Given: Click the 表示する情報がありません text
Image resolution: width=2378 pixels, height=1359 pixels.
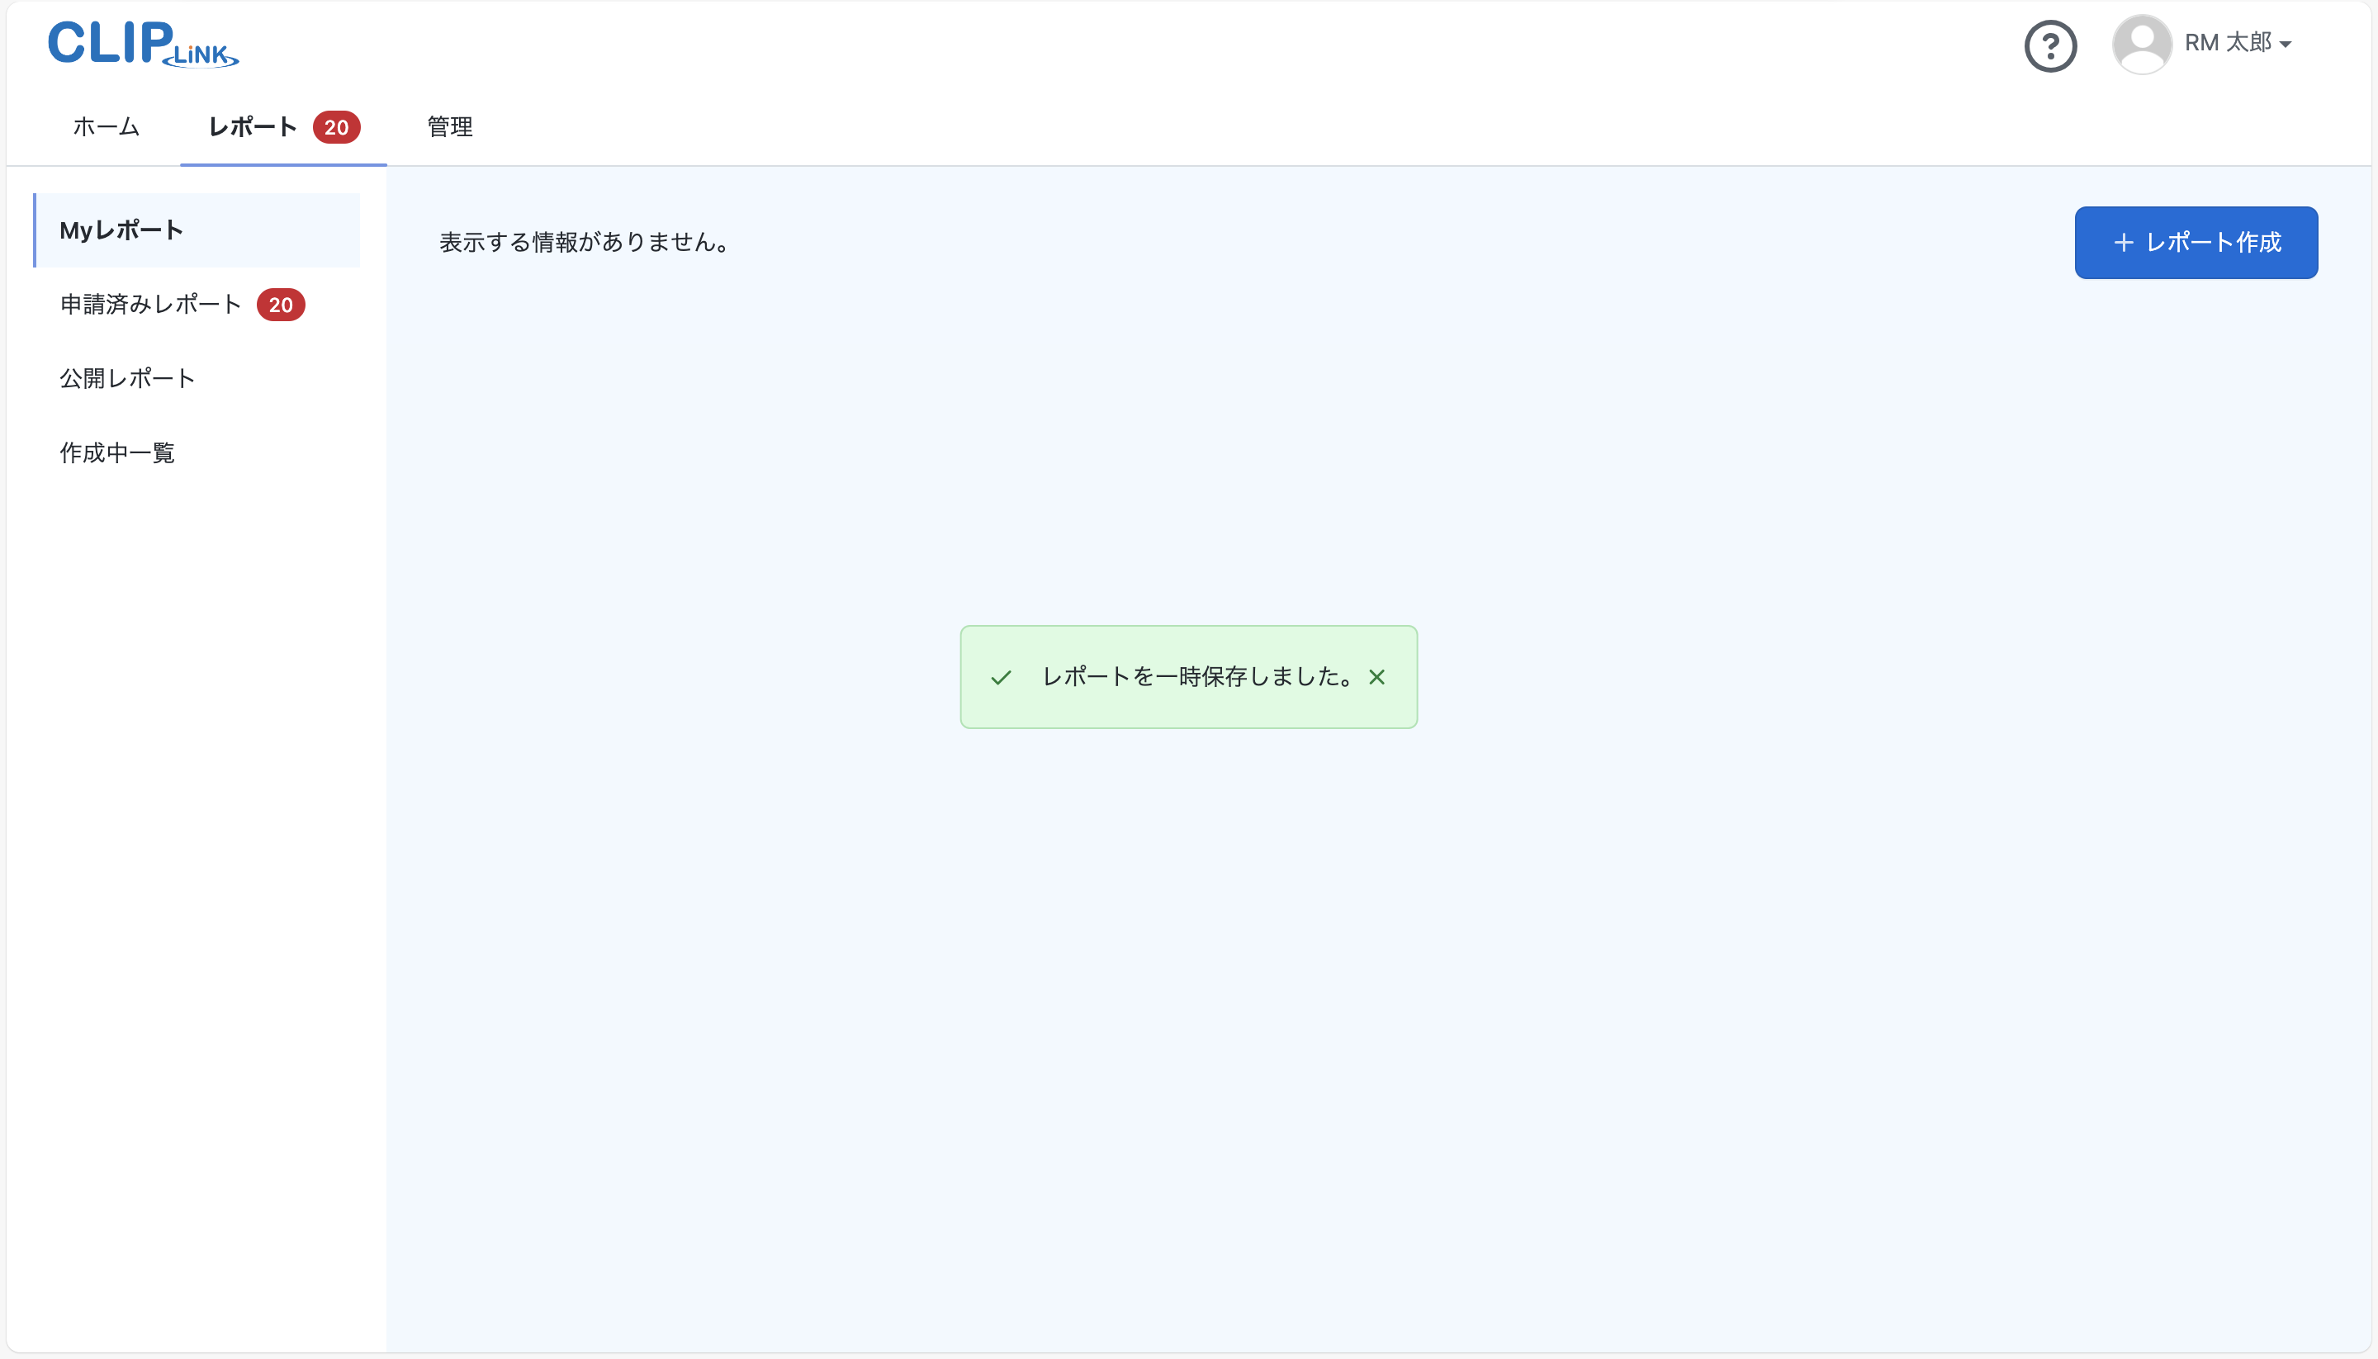Looking at the screenshot, I should point(585,242).
